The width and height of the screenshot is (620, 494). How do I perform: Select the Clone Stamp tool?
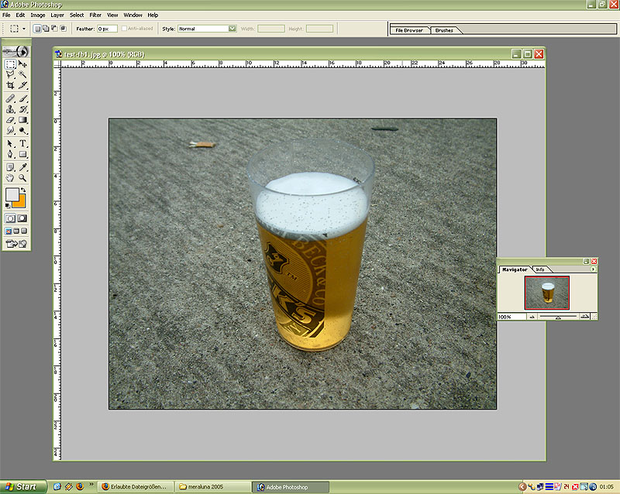tap(10, 109)
